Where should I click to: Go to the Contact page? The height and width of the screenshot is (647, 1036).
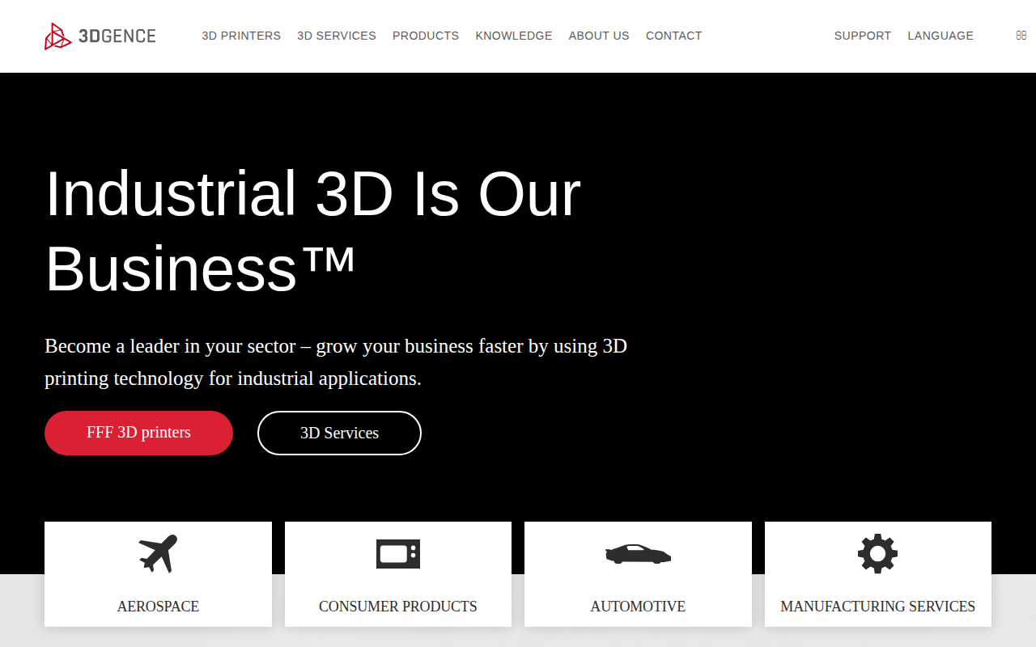coord(674,36)
